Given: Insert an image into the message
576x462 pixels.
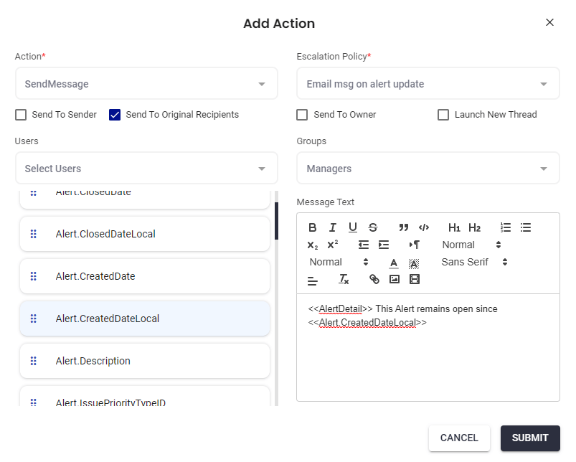Looking at the screenshot, I should click(395, 280).
